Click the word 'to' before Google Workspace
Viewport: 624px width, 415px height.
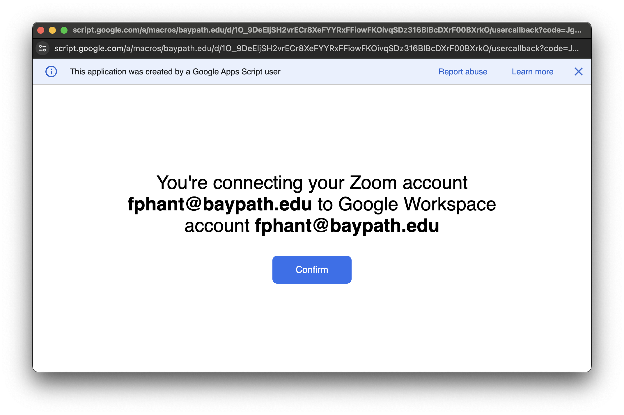(x=325, y=204)
